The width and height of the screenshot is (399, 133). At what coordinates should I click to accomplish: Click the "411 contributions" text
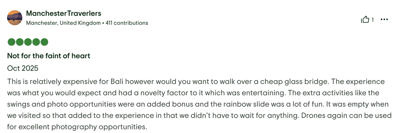click(127, 23)
